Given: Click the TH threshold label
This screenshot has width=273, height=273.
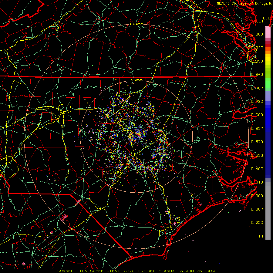Looking at the screenshot, I should point(261,236).
